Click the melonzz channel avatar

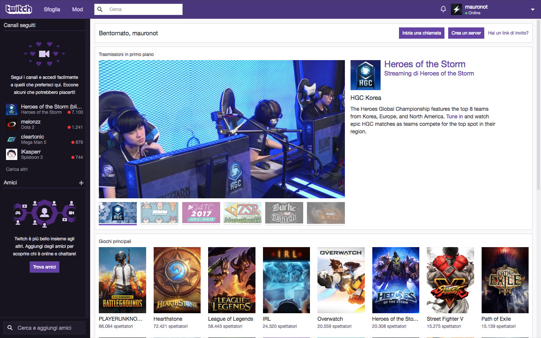click(x=12, y=124)
